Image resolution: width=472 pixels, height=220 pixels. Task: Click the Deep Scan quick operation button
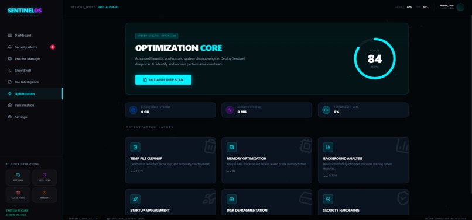click(45, 177)
